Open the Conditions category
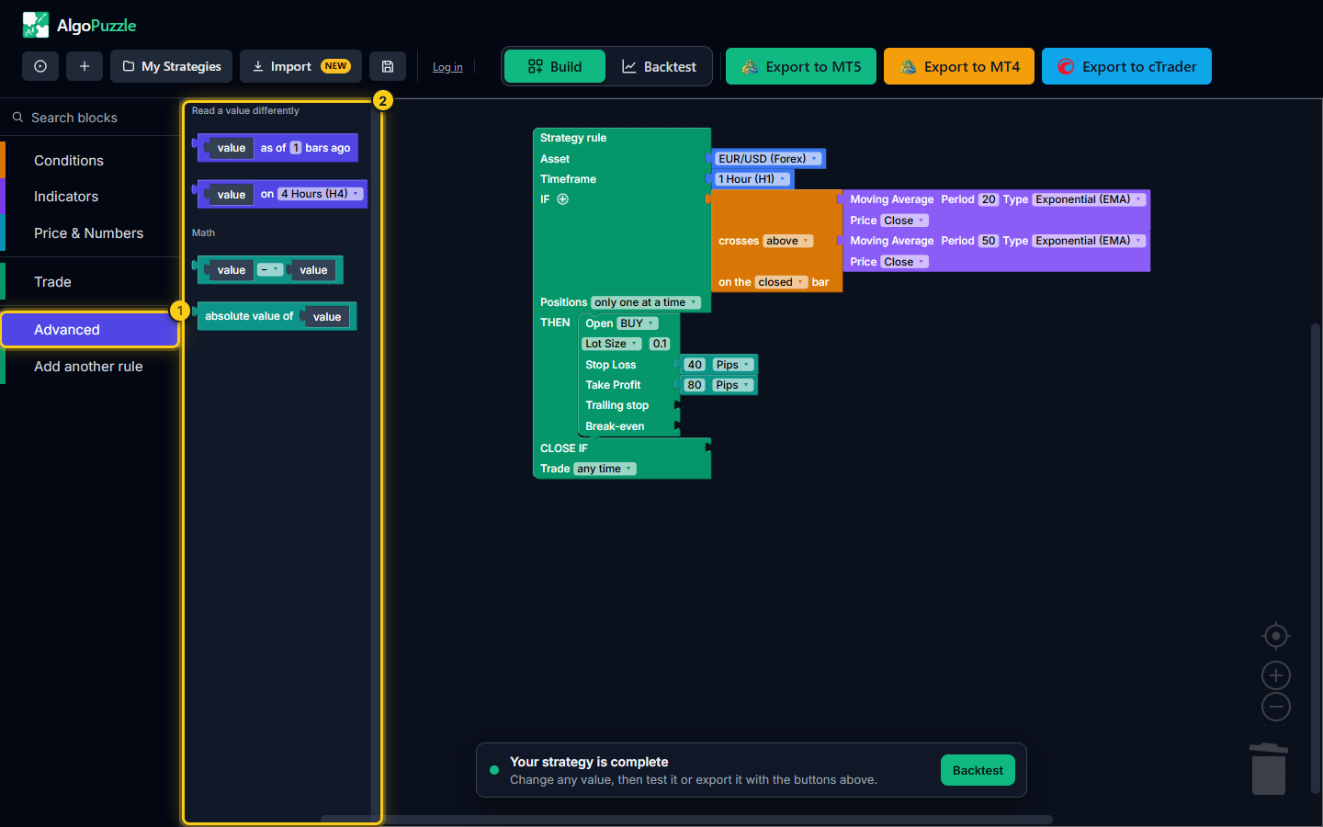 tap(90, 160)
